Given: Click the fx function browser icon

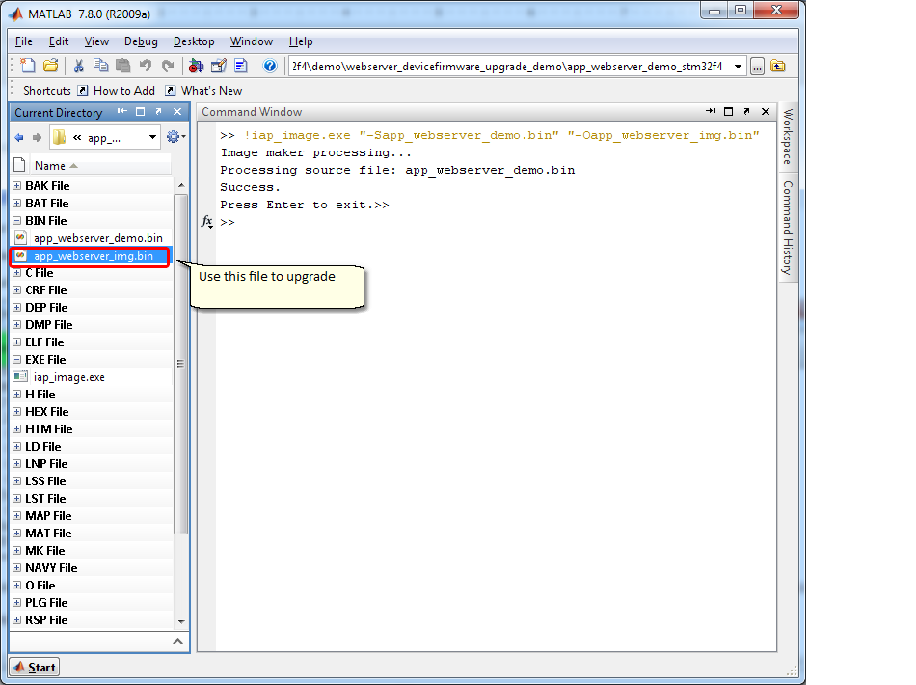Looking at the screenshot, I should pyautogui.click(x=207, y=222).
